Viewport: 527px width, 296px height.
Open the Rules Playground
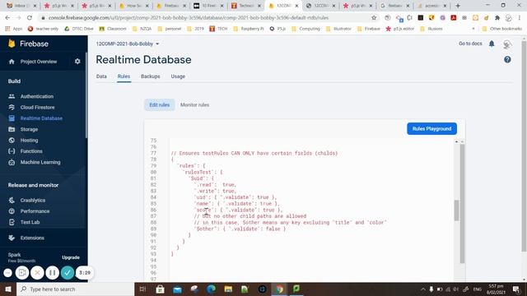coord(431,129)
